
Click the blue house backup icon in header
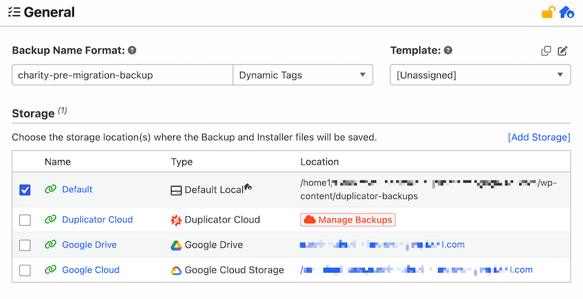point(566,12)
